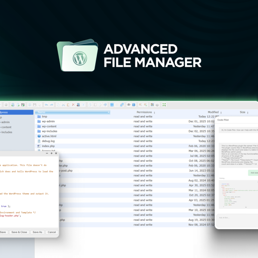Click the red X delete toolbar icon
This screenshot has height=258, width=258.
tap(73, 105)
